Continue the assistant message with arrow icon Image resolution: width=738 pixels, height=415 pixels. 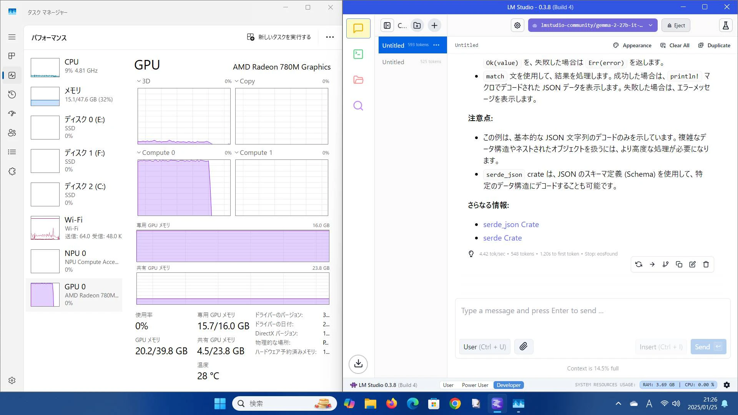[652, 264]
